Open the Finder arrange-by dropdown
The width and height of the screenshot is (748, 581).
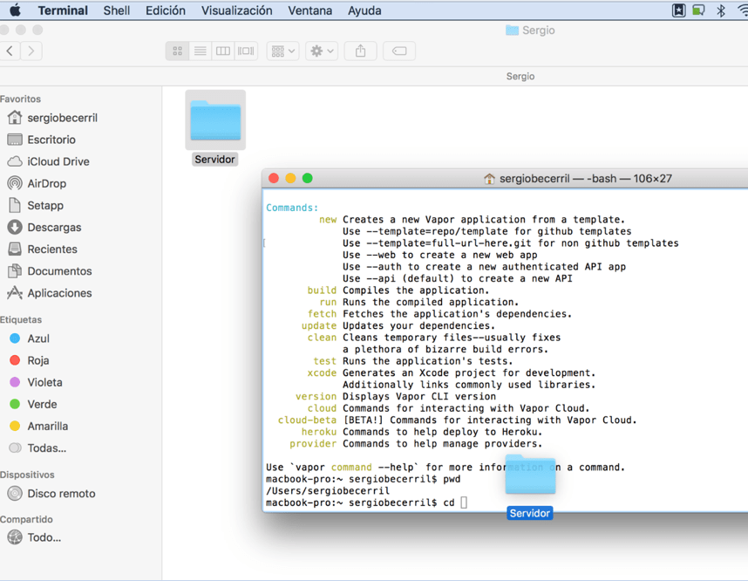(x=282, y=51)
